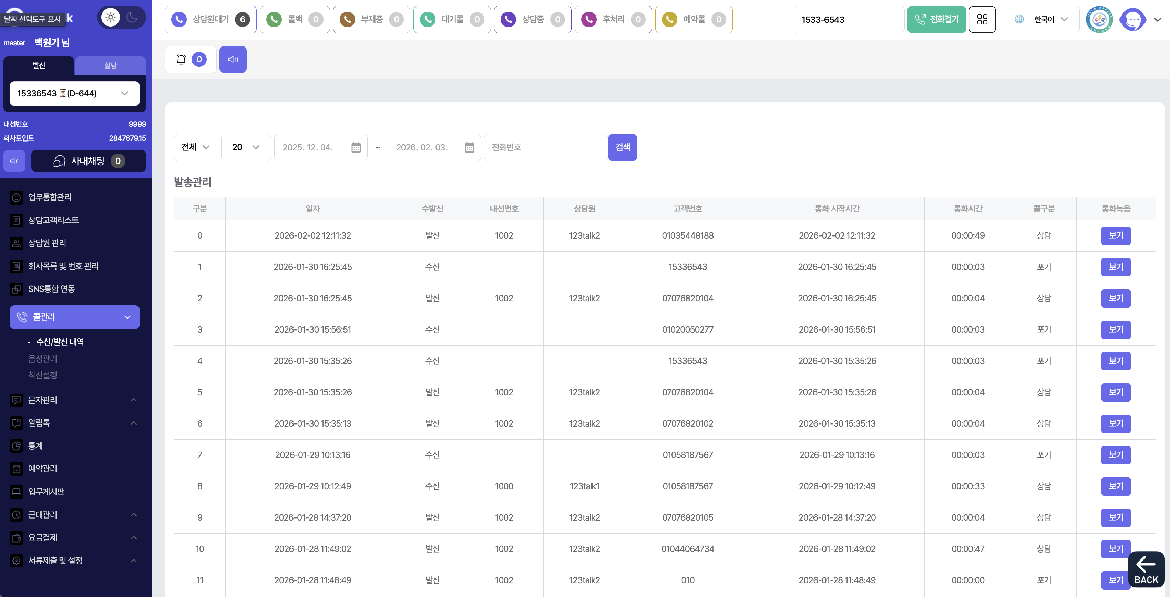Click the green 전화걸기 call button
1170x597 pixels.
936,20
